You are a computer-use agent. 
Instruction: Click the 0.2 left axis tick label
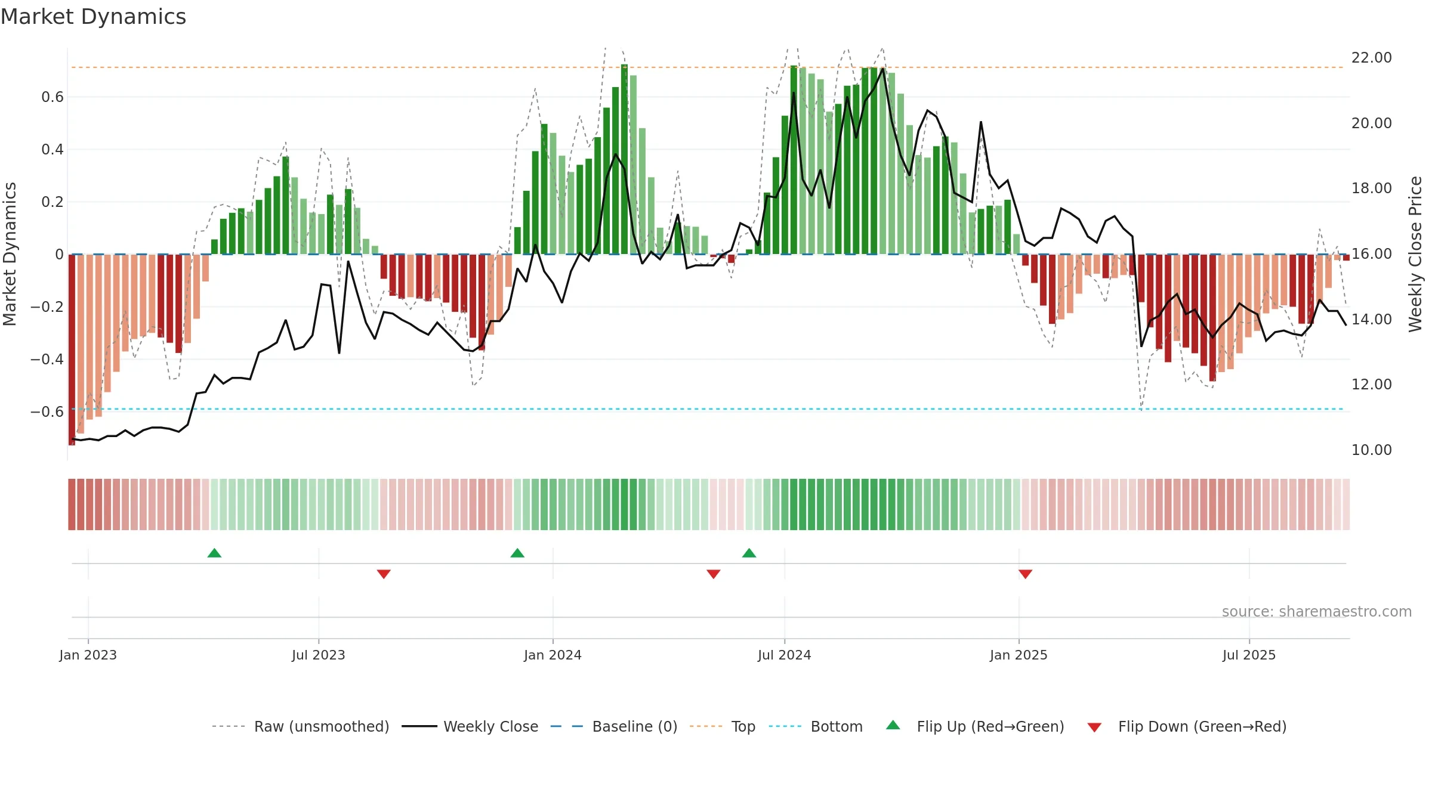(x=53, y=202)
